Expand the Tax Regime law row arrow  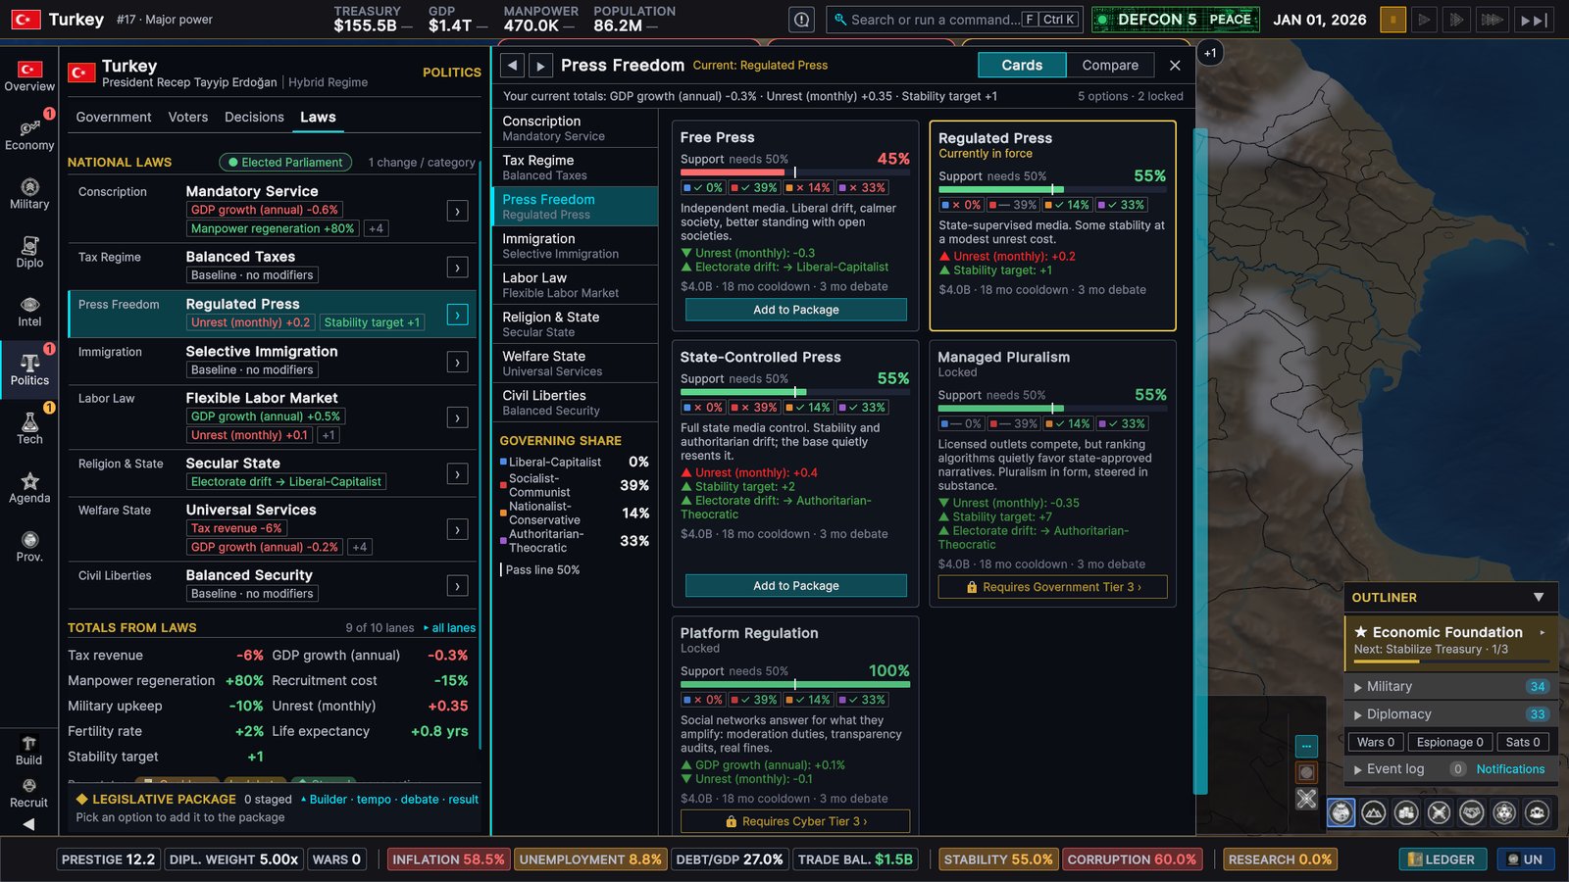click(457, 268)
